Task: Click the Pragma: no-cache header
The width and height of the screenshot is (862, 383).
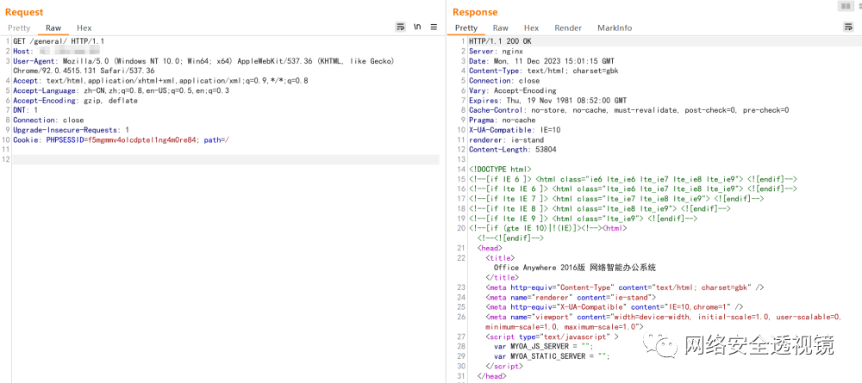Action: point(502,120)
